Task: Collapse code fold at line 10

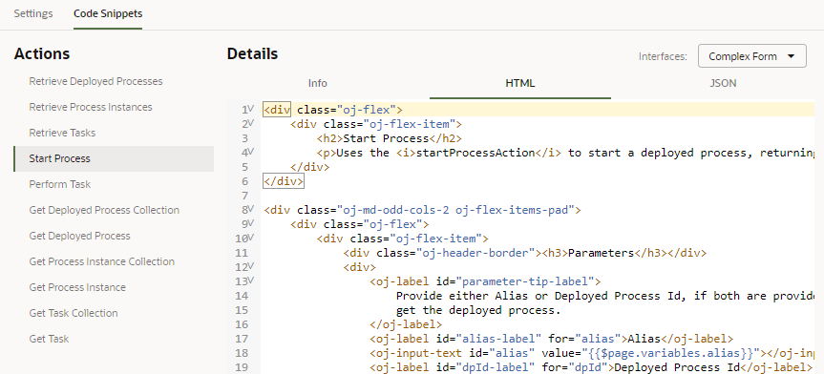Action: [251, 238]
